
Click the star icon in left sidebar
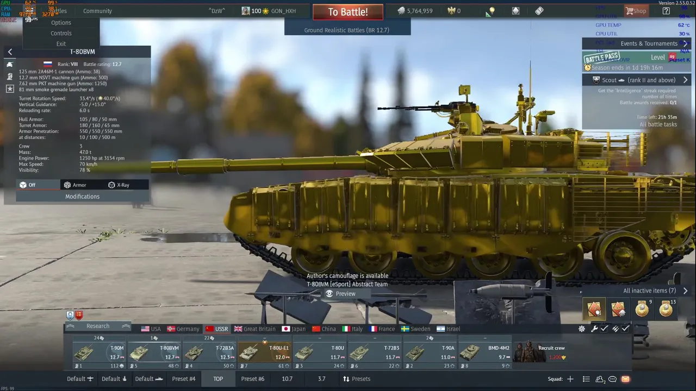[x=10, y=88]
